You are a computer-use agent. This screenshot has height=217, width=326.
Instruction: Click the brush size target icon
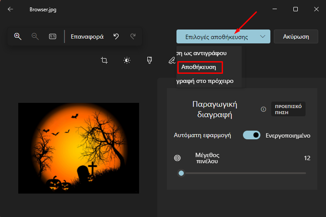coord(177,158)
